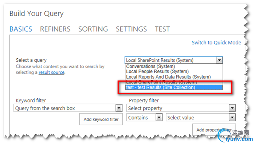
Task: Expand the Select value dropdown arrow
Action: click(232, 117)
